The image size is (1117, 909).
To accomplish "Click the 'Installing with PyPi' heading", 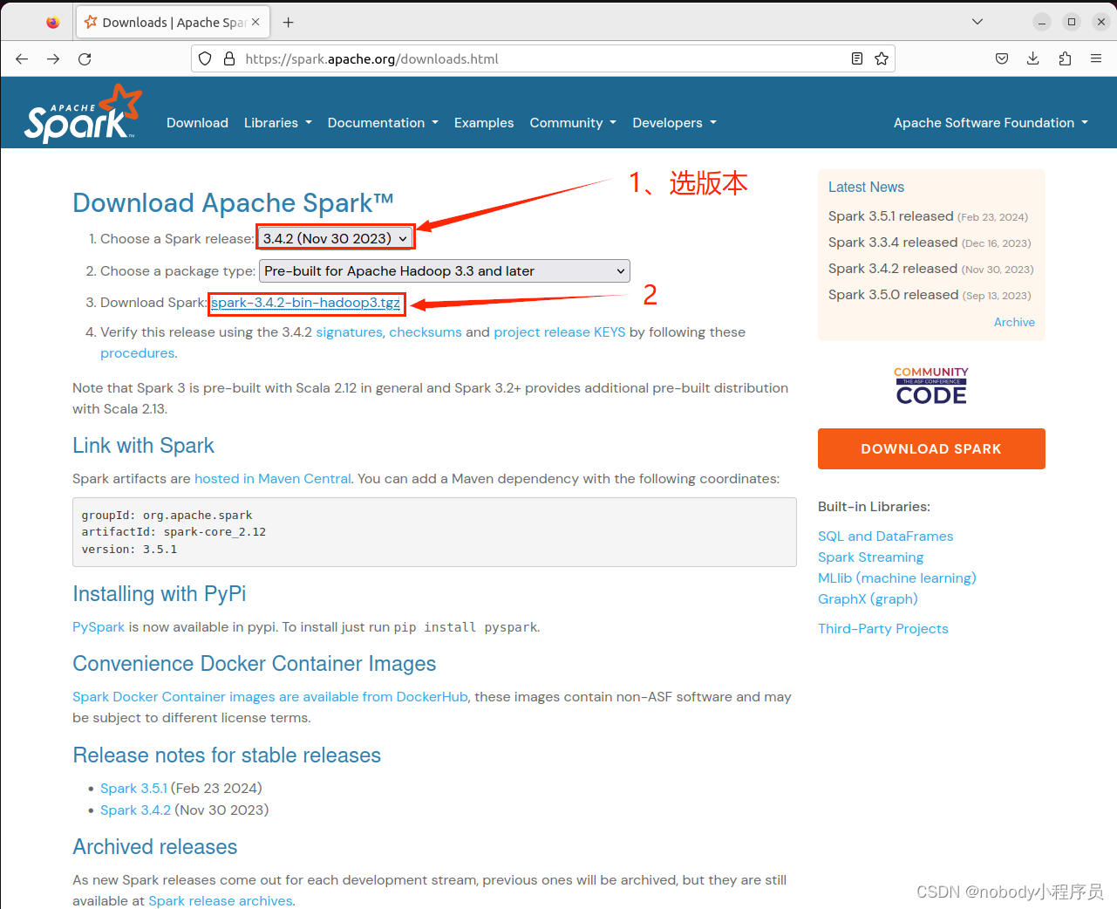I will [x=159, y=594].
